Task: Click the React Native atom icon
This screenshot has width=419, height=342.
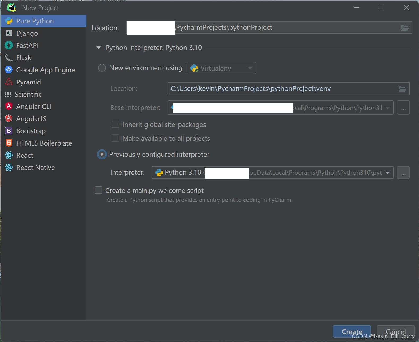Action: click(9, 167)
